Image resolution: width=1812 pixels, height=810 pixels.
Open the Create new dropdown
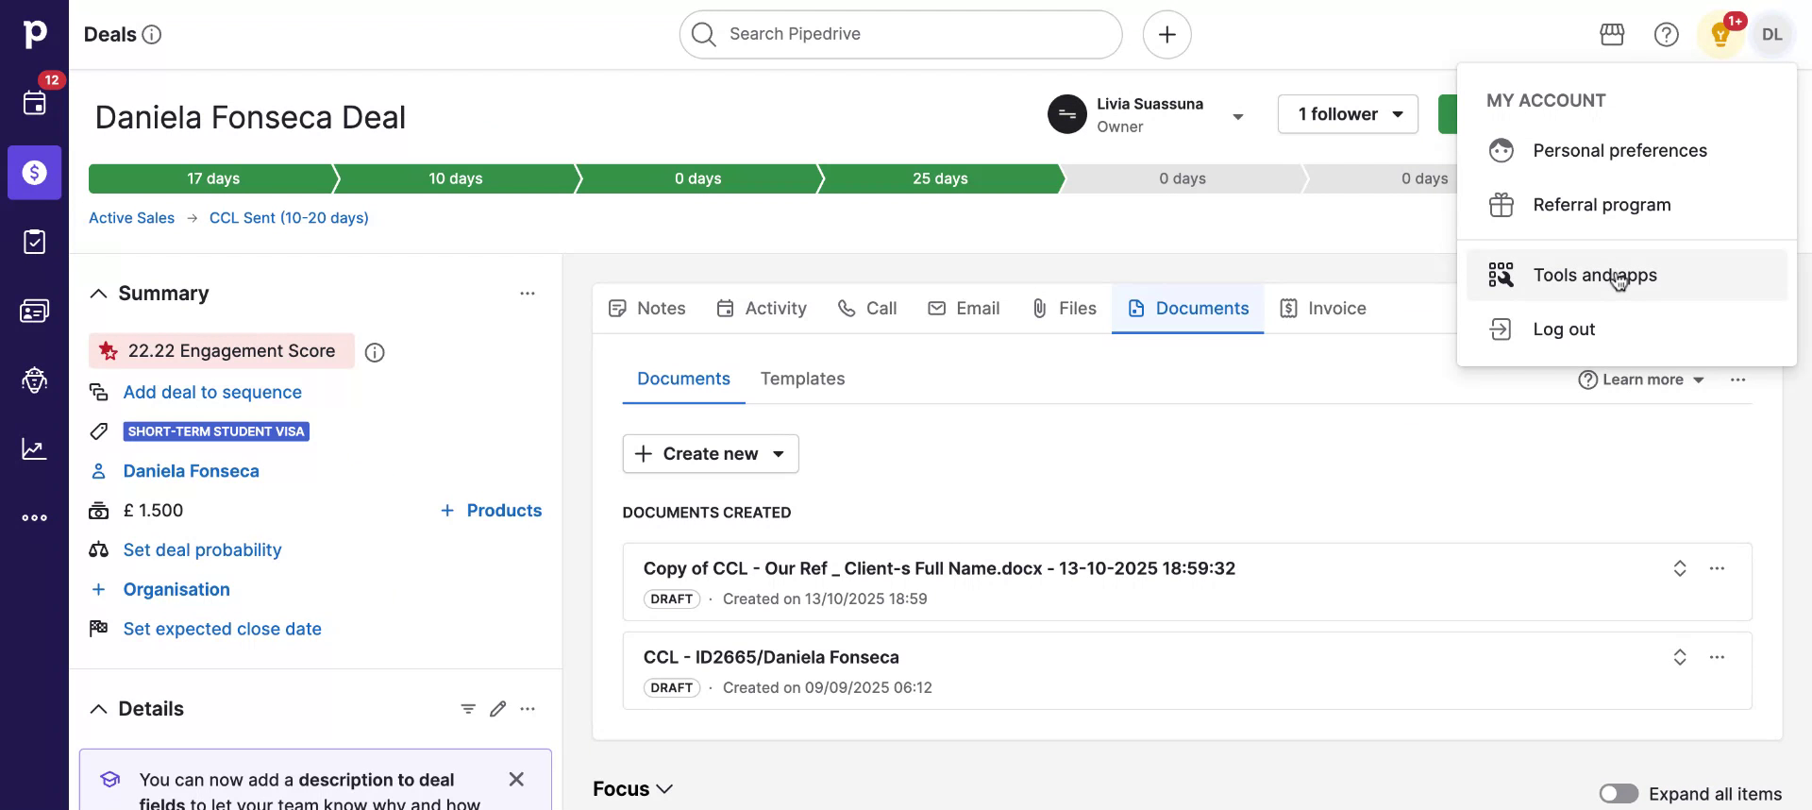click(711, 454)
